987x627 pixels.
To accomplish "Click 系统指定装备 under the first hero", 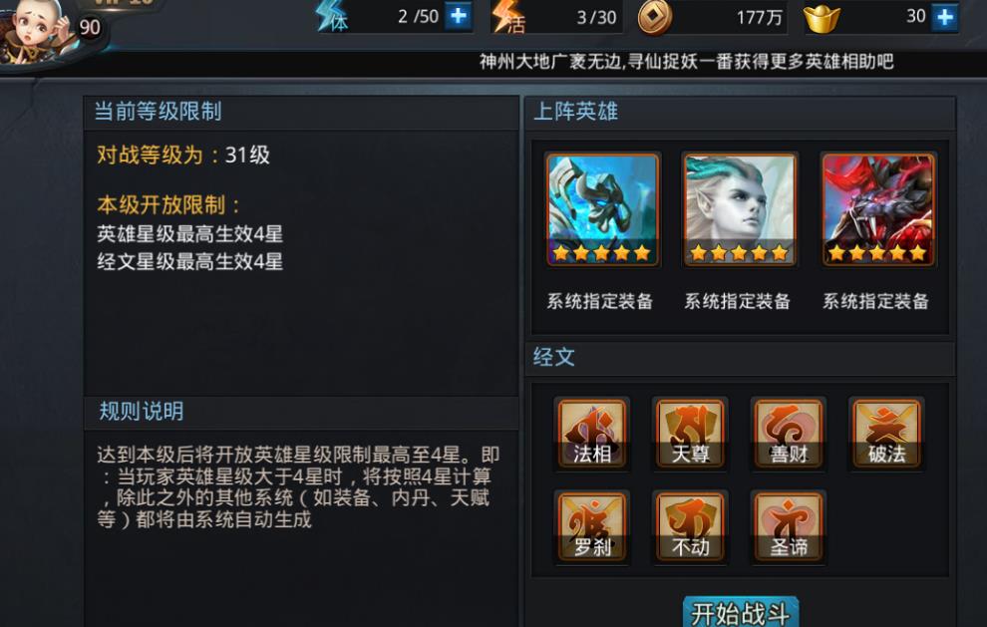I will 600,302.
